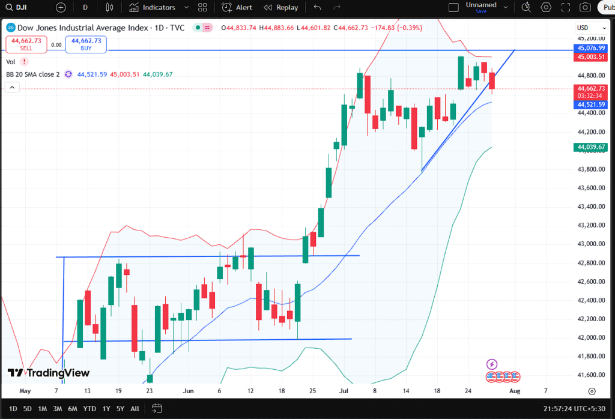Enter fullscreen mode
Screen dimensions: 615x419
pyautogui.click(x=566, y=7)
